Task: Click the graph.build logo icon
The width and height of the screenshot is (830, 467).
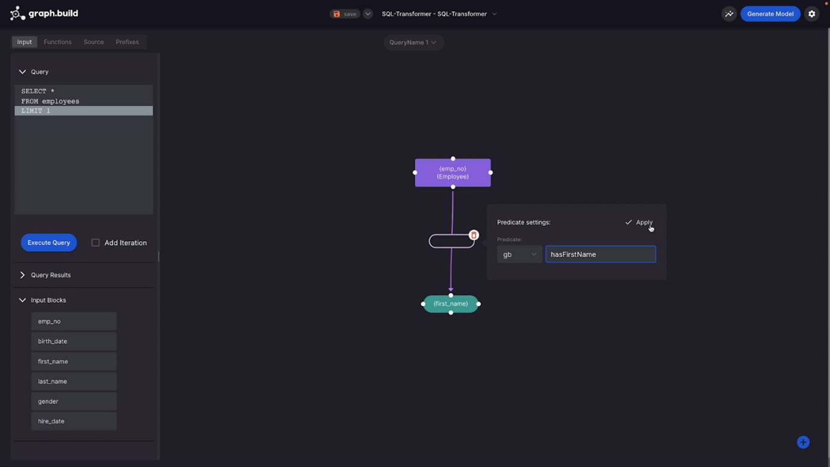Action: pos(17,13)
